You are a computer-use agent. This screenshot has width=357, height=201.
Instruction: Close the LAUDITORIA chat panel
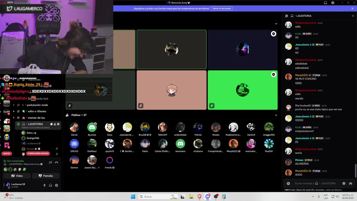click(353, 16)
